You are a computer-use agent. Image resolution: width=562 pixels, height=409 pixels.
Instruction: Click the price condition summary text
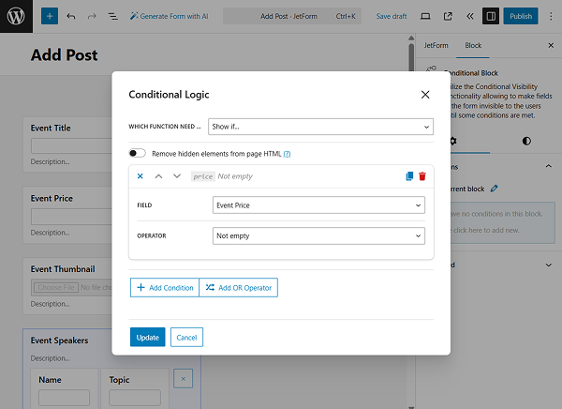[222, 176]
